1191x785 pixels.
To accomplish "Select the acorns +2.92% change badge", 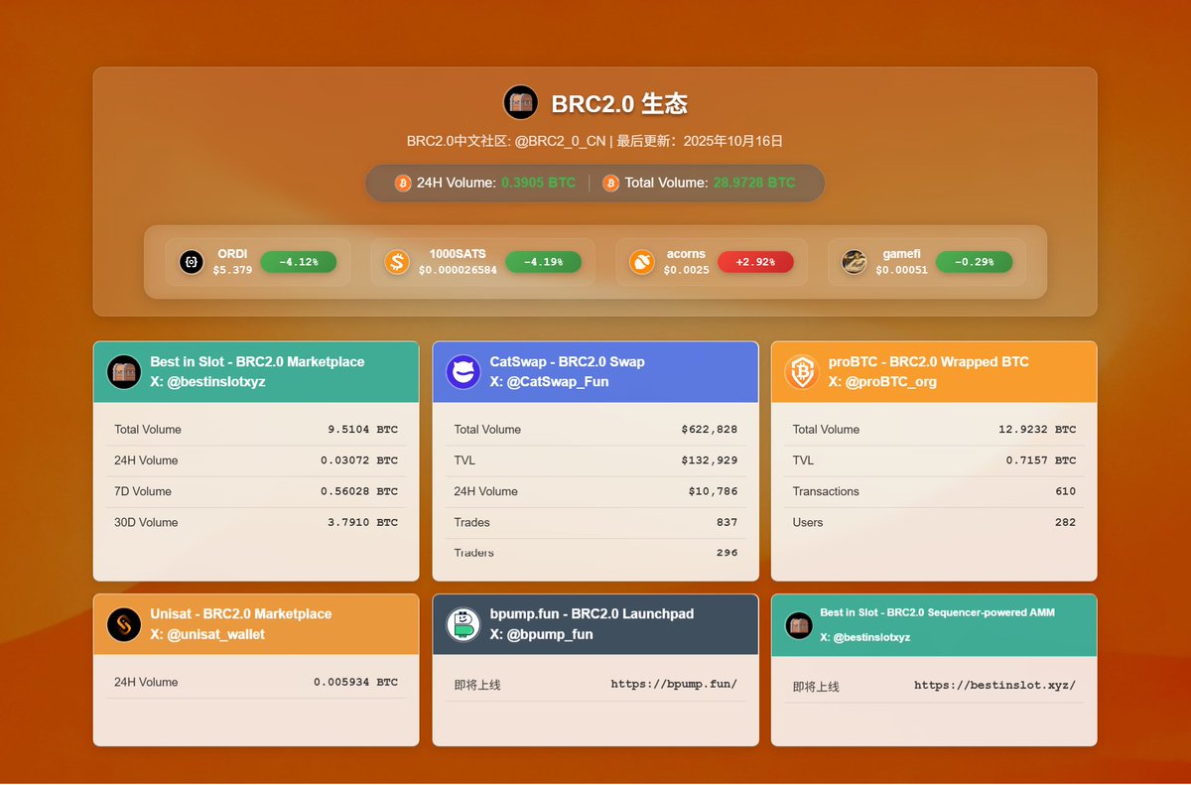I will pos(755,262).
